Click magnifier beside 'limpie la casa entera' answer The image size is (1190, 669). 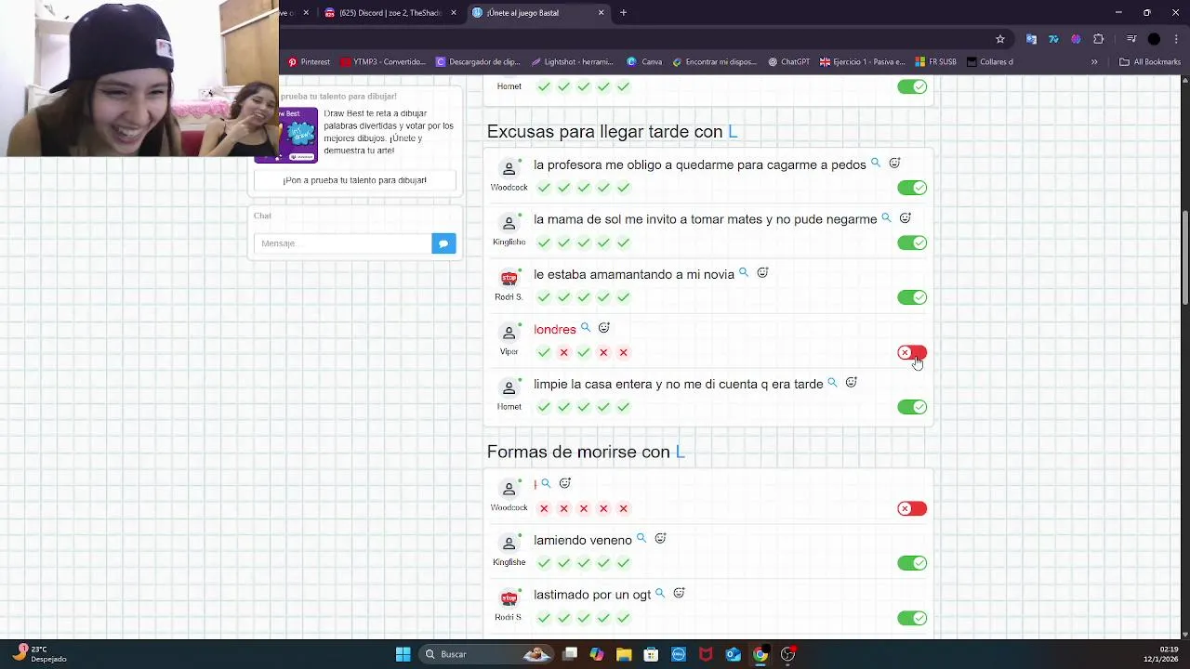832,383
